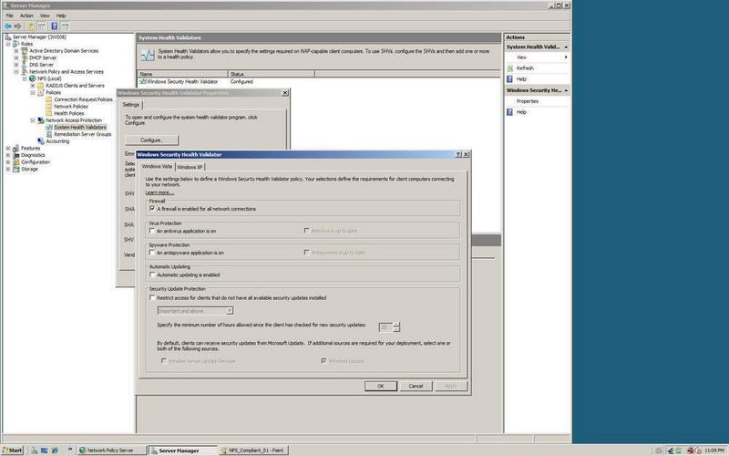Switch to NPS_Compliant_01 - Paint taskbar button
This screenshot has width=729, height=456.
pyautogui.click(x=253, y=451)
